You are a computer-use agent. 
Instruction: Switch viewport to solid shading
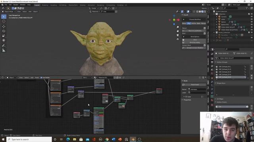[200, 11]
